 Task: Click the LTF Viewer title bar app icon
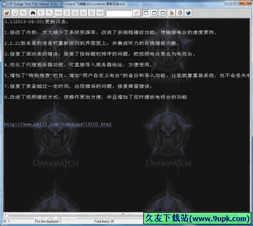tap(4, 4)
